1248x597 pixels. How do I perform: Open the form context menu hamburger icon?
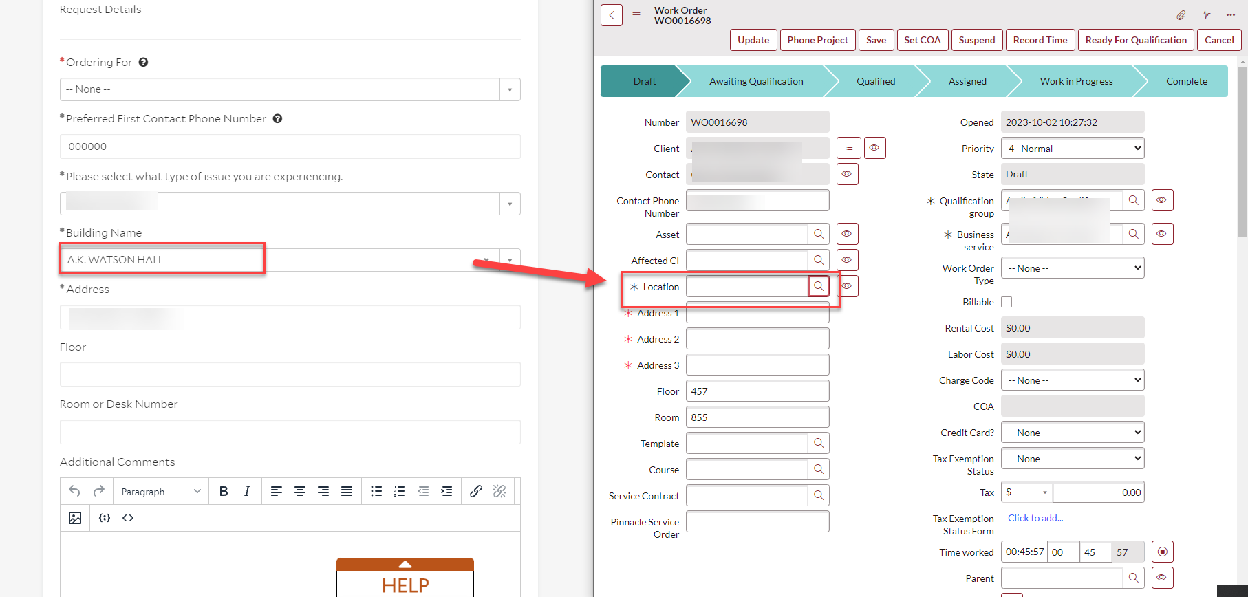click(636, 14)
